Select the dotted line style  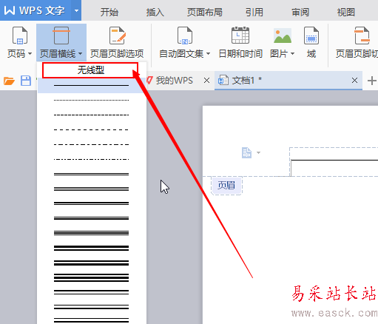(91, 100)
